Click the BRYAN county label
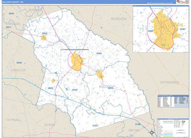 (134, 130)
